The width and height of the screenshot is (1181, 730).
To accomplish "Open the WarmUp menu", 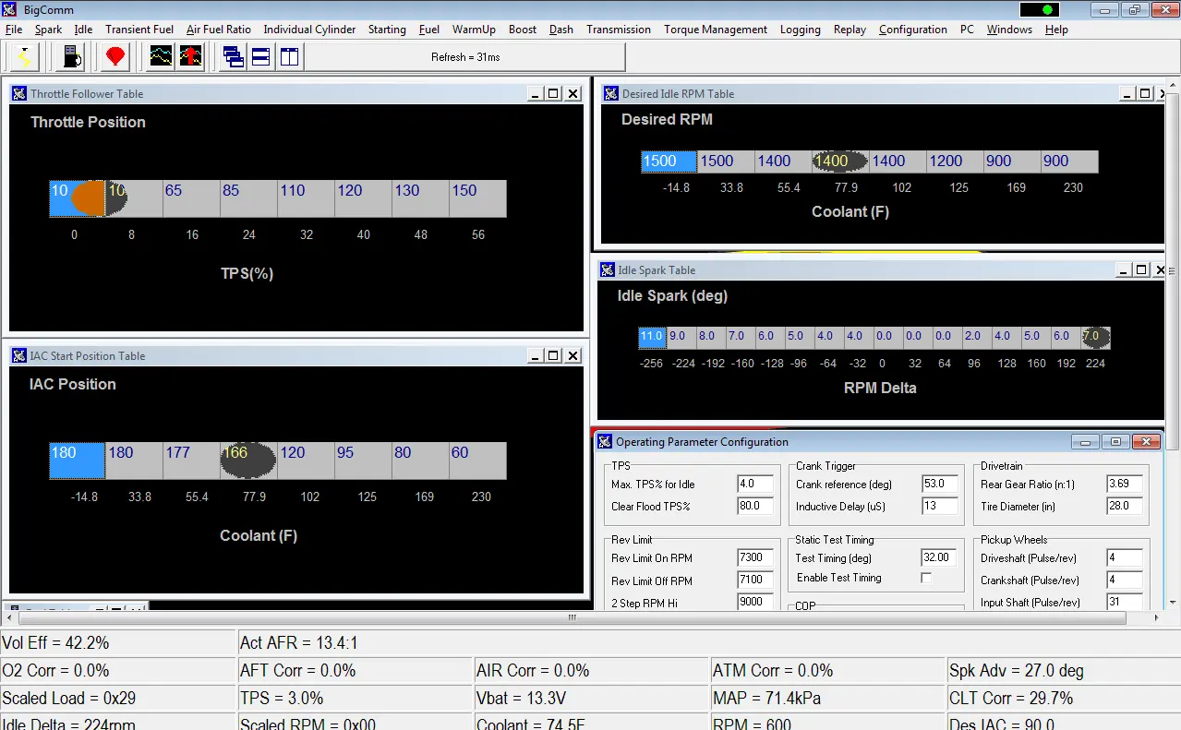I will pos(474,30).
